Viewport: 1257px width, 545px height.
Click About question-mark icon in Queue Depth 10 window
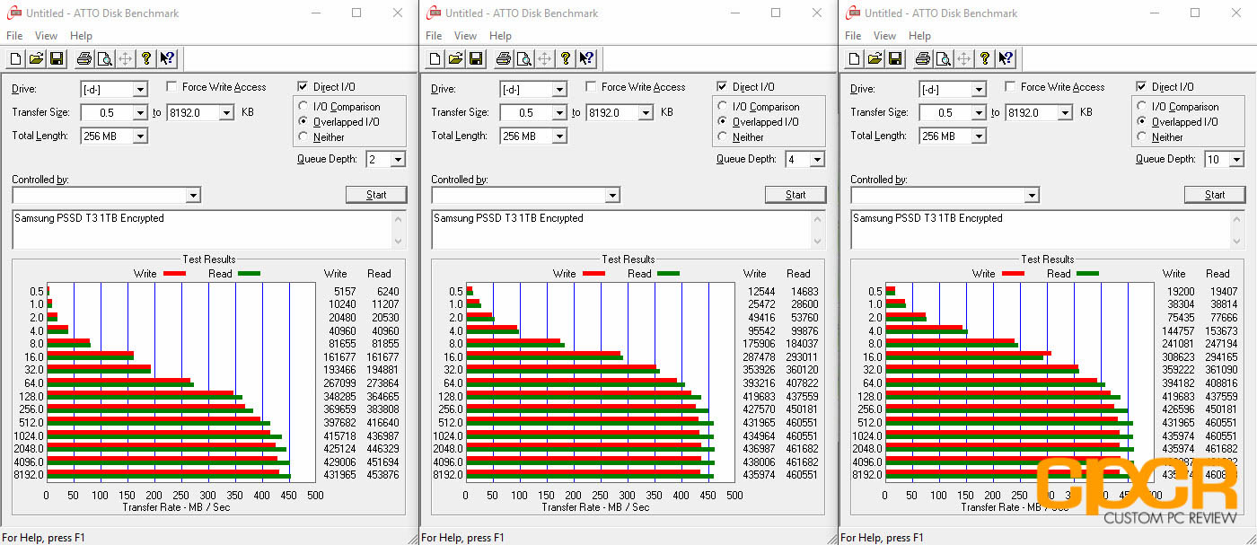pyautogui.click(x=985, y=59)
